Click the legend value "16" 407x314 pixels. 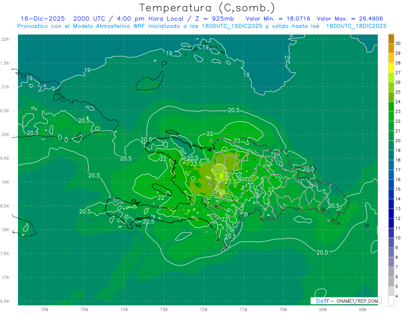[x=399, y=180]
